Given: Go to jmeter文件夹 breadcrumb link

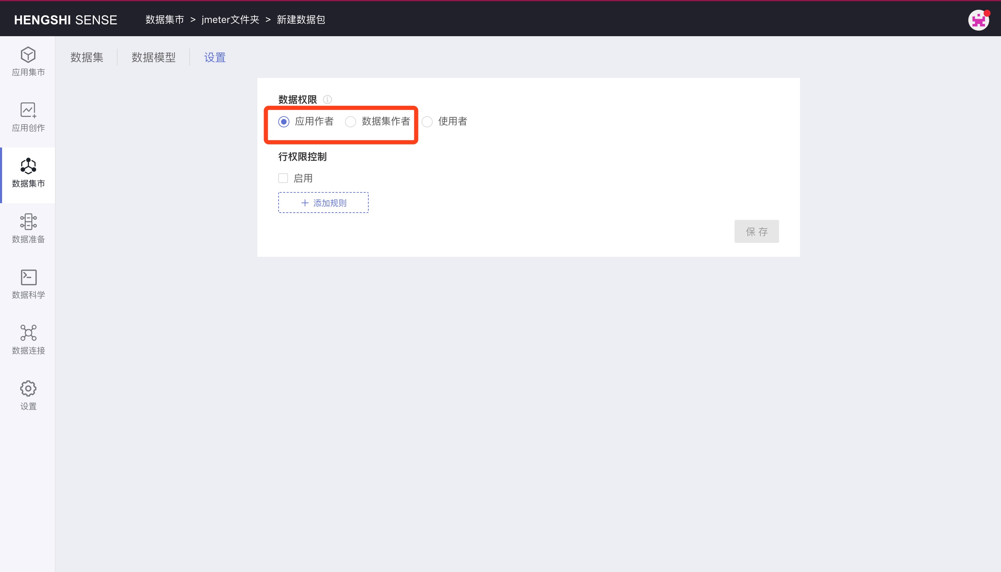Looking at the screenshot, I should [x=230, y=19].
